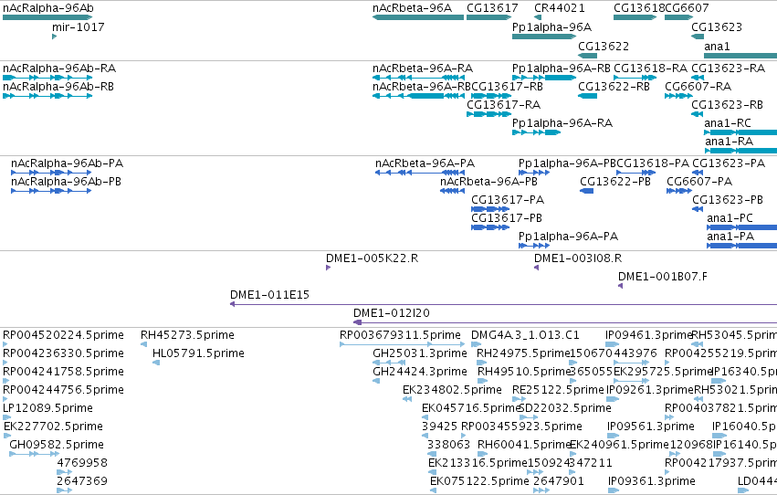Click EST RP004520224.5prime
Screen dimensions: 777x495
(x=5, y=344)
